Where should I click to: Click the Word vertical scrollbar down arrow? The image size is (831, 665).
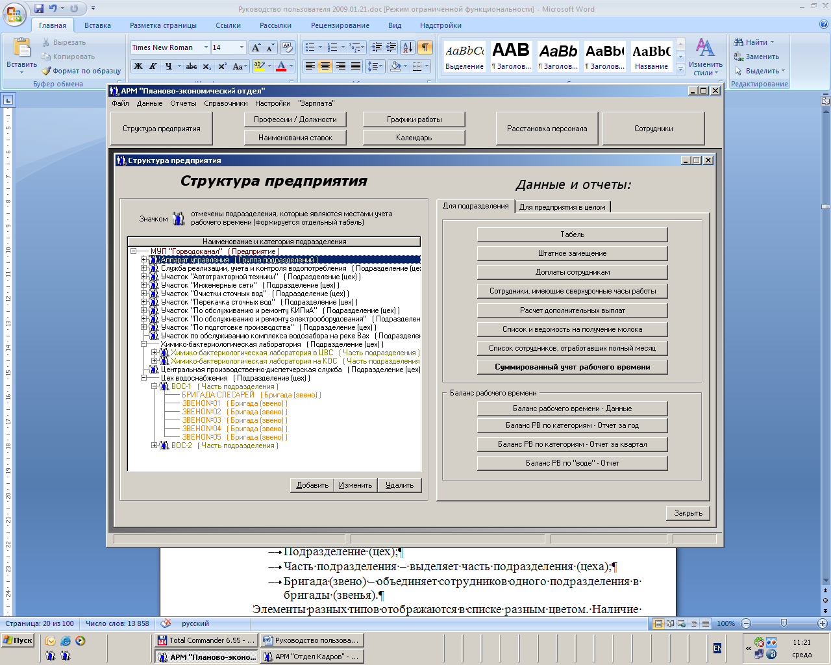point(826,581)
